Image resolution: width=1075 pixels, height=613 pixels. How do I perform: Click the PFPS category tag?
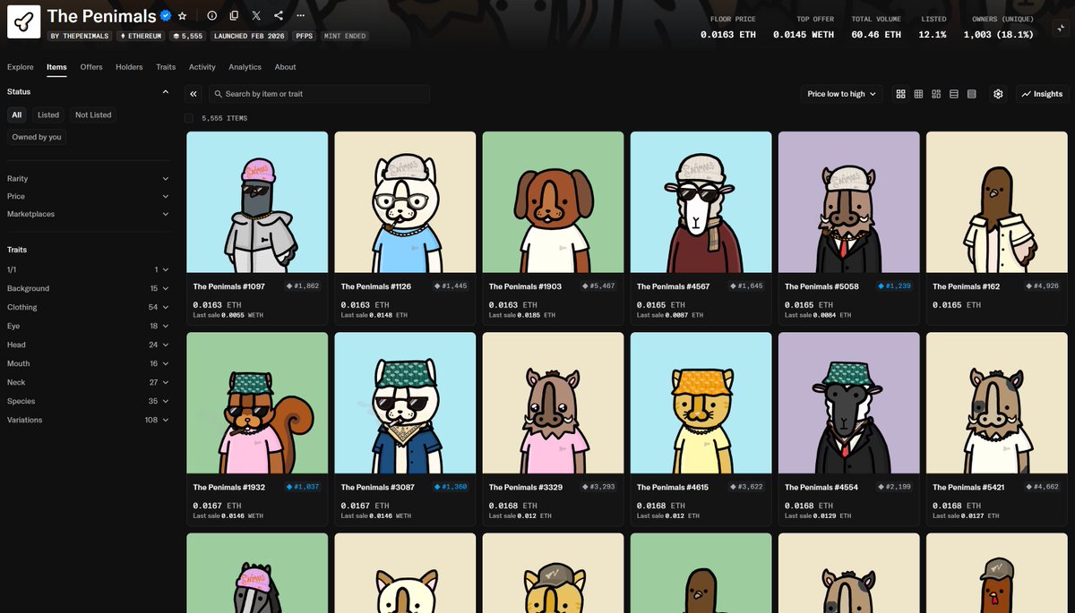pos(305,36)
